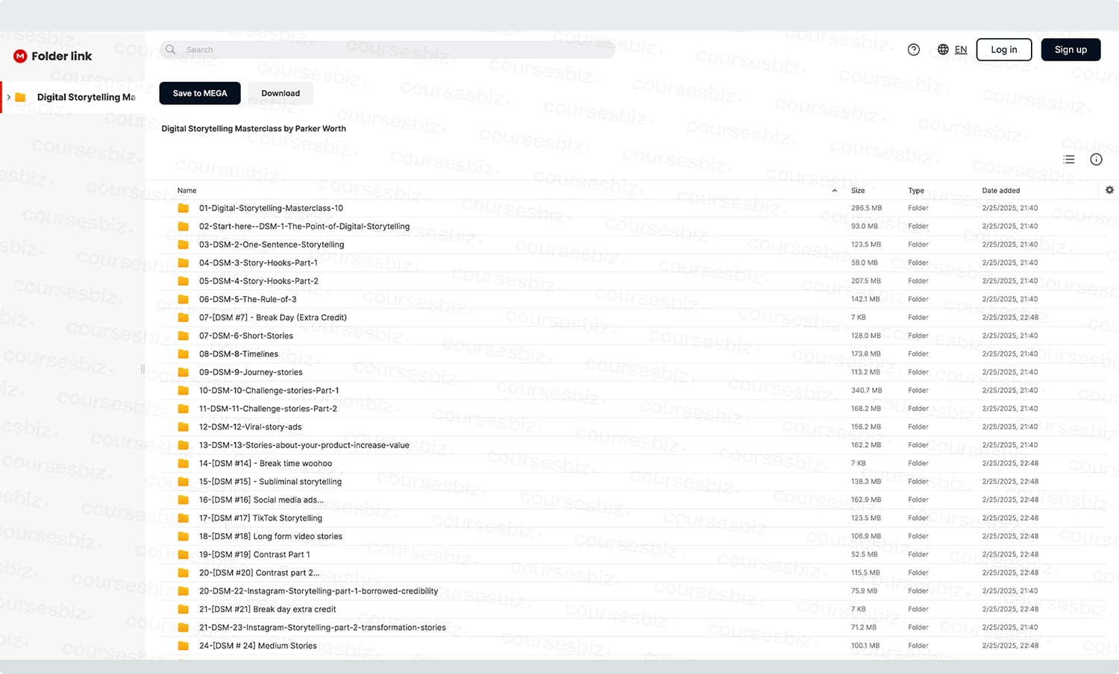This screenshot has width=1119, height=674.
Task: Click the Download button
Action: [280, 93]
